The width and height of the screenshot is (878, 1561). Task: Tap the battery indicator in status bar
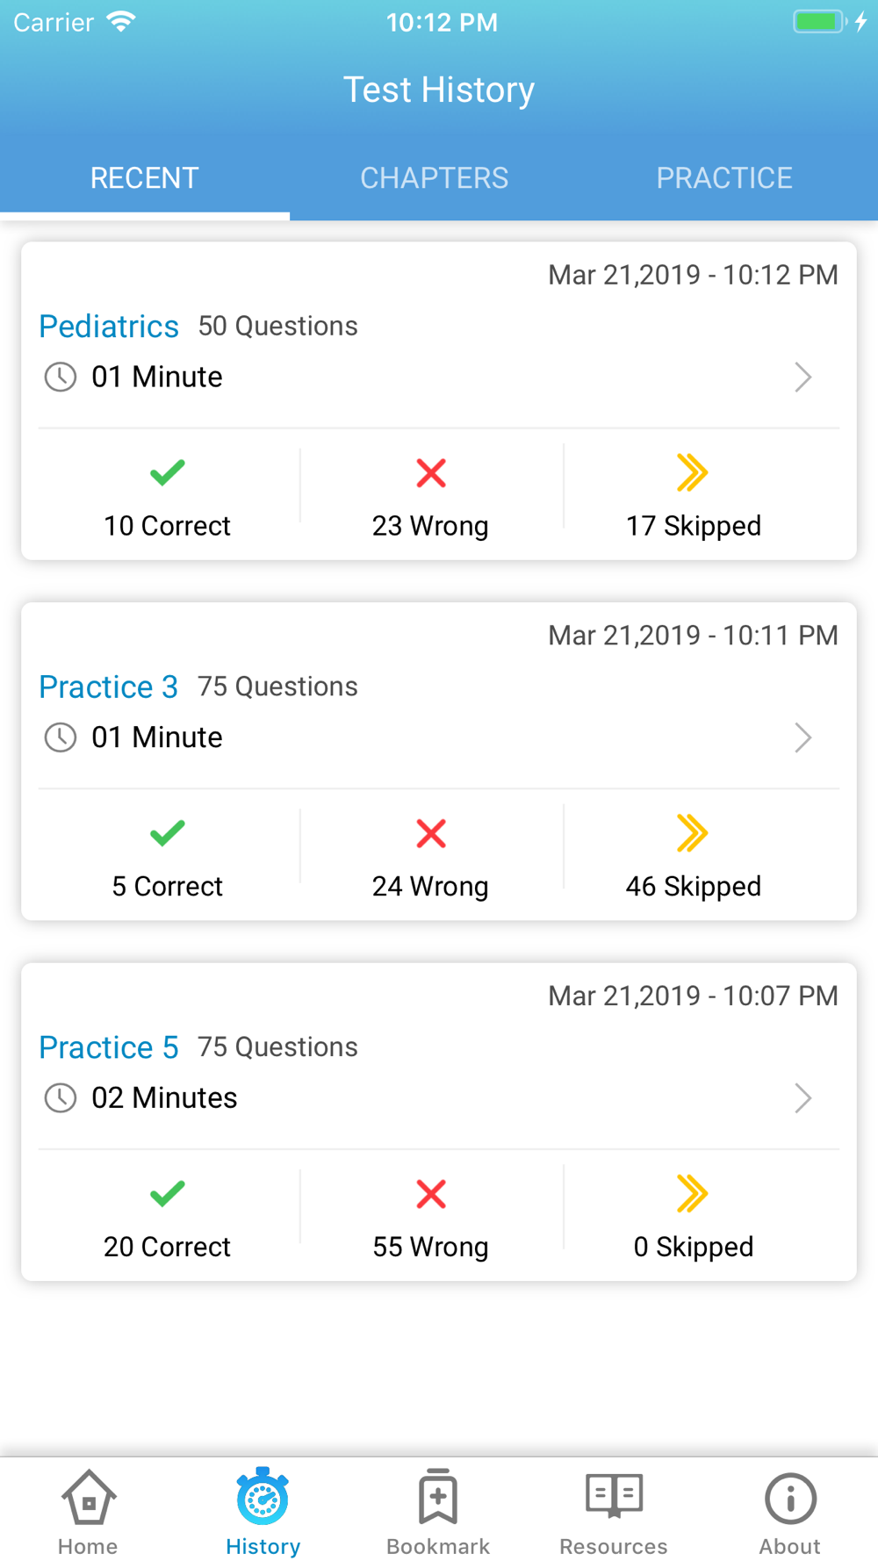tap(820, 22)
